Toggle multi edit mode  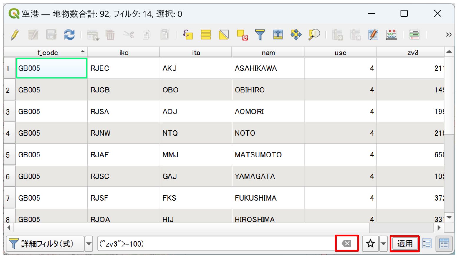pyautogui.click(x=33, y=35)
